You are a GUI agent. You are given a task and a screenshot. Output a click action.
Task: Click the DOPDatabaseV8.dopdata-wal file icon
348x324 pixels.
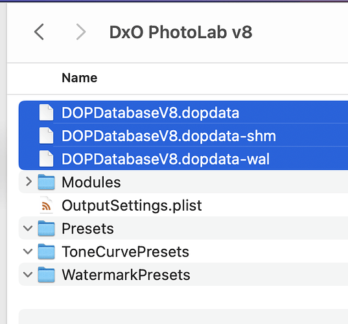point(46,159)
